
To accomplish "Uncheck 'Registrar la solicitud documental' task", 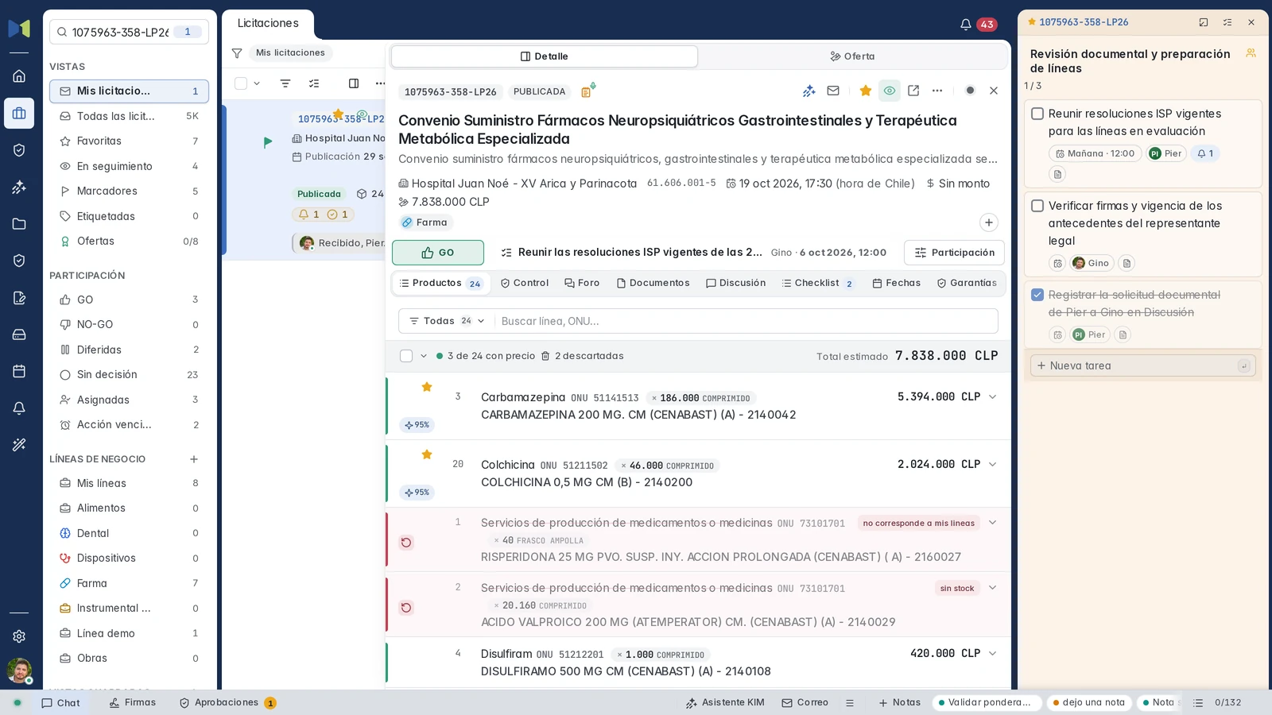I will point(1037,295).
